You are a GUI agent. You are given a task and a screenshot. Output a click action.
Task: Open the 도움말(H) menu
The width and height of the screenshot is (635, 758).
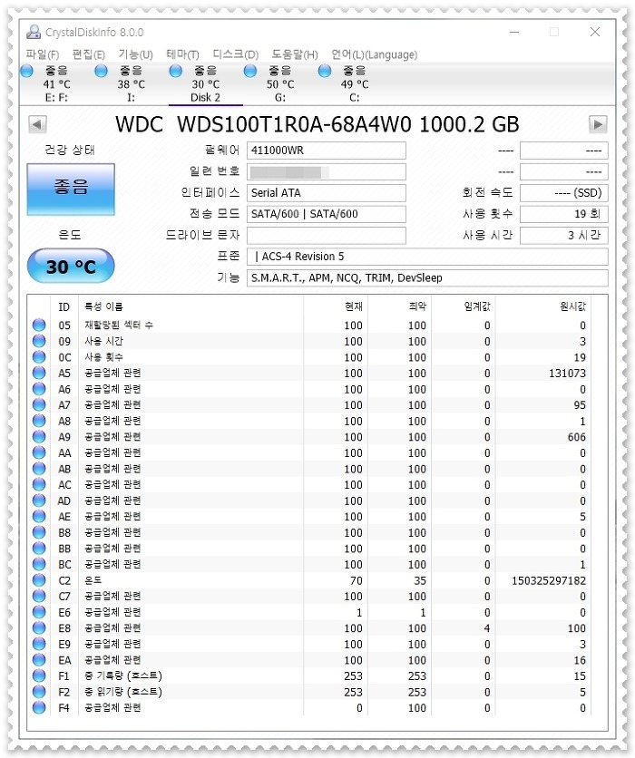coord(295,54)
